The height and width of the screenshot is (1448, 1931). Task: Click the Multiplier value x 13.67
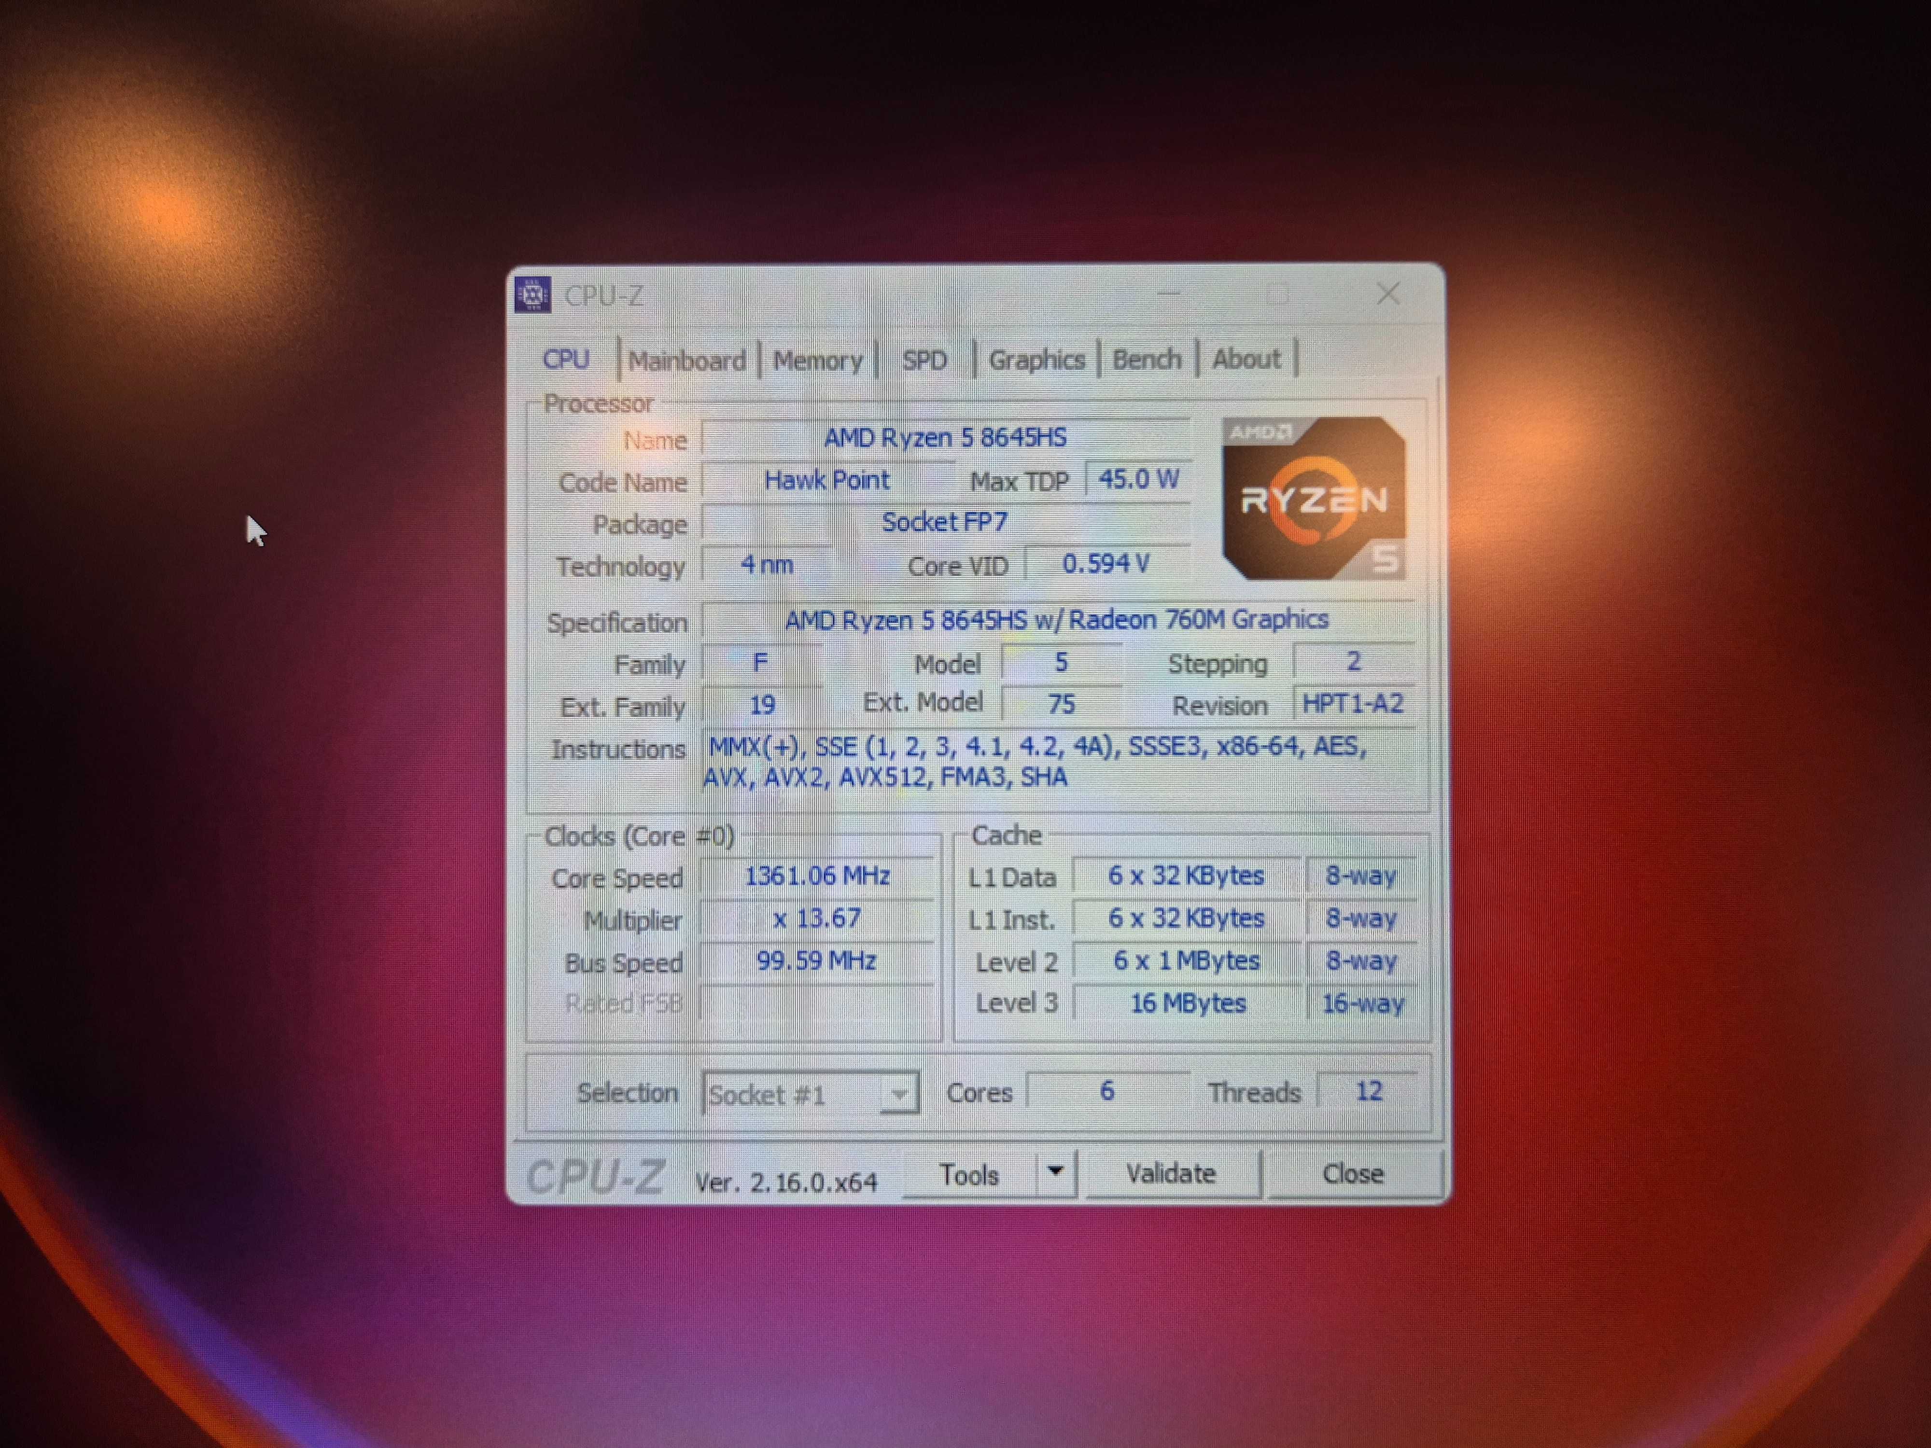click(x=817, y=918)
